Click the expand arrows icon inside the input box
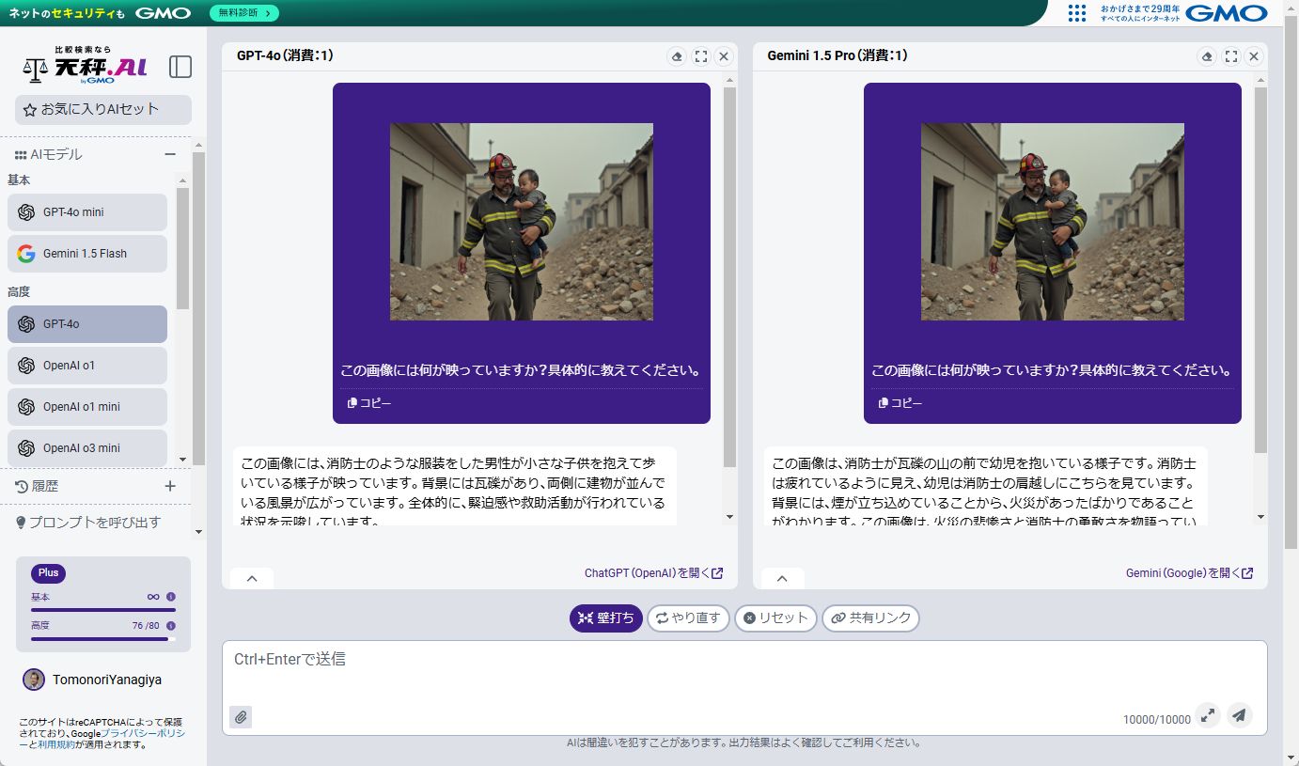Screen dimensions: 1299x766 coord(1208,716)
